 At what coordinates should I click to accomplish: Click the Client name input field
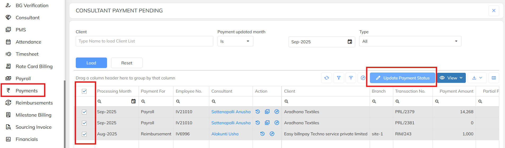pos(144,41)
